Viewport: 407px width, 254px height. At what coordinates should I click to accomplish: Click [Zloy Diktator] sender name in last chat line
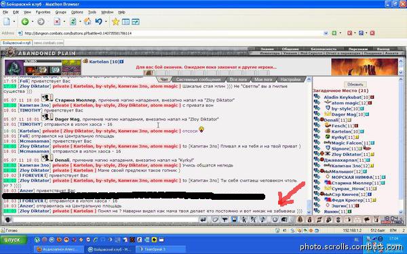click(34, 211)
